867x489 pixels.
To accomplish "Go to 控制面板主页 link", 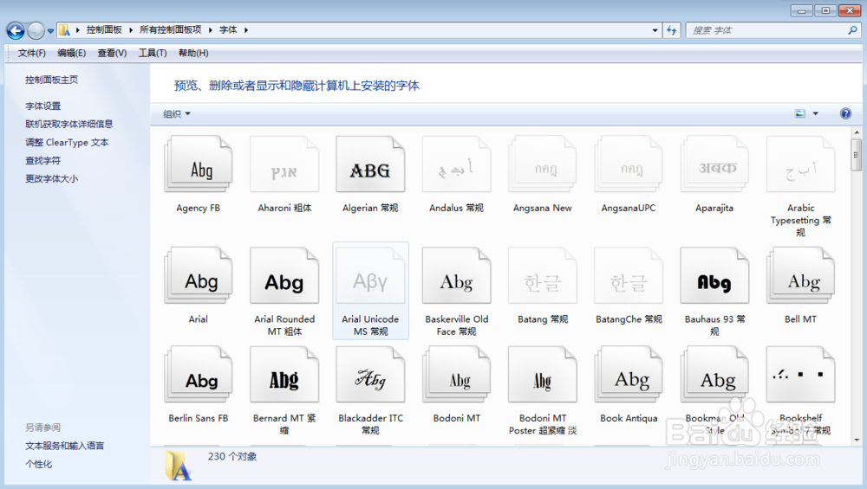I will (51, 80).
